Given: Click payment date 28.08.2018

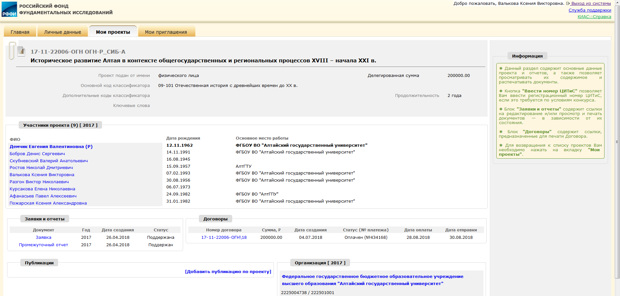Looking at the screenshot, I should (x=418, y=237).
